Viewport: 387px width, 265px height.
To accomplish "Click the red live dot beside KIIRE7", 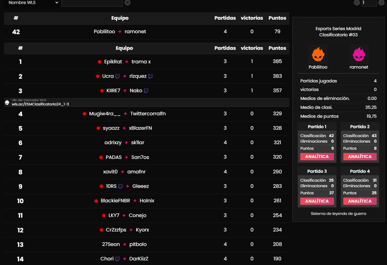I will coord(102,91).
